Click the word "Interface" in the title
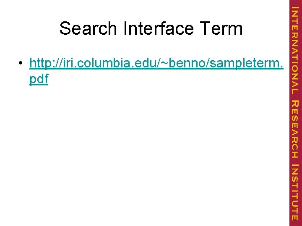 click(159, 28)
